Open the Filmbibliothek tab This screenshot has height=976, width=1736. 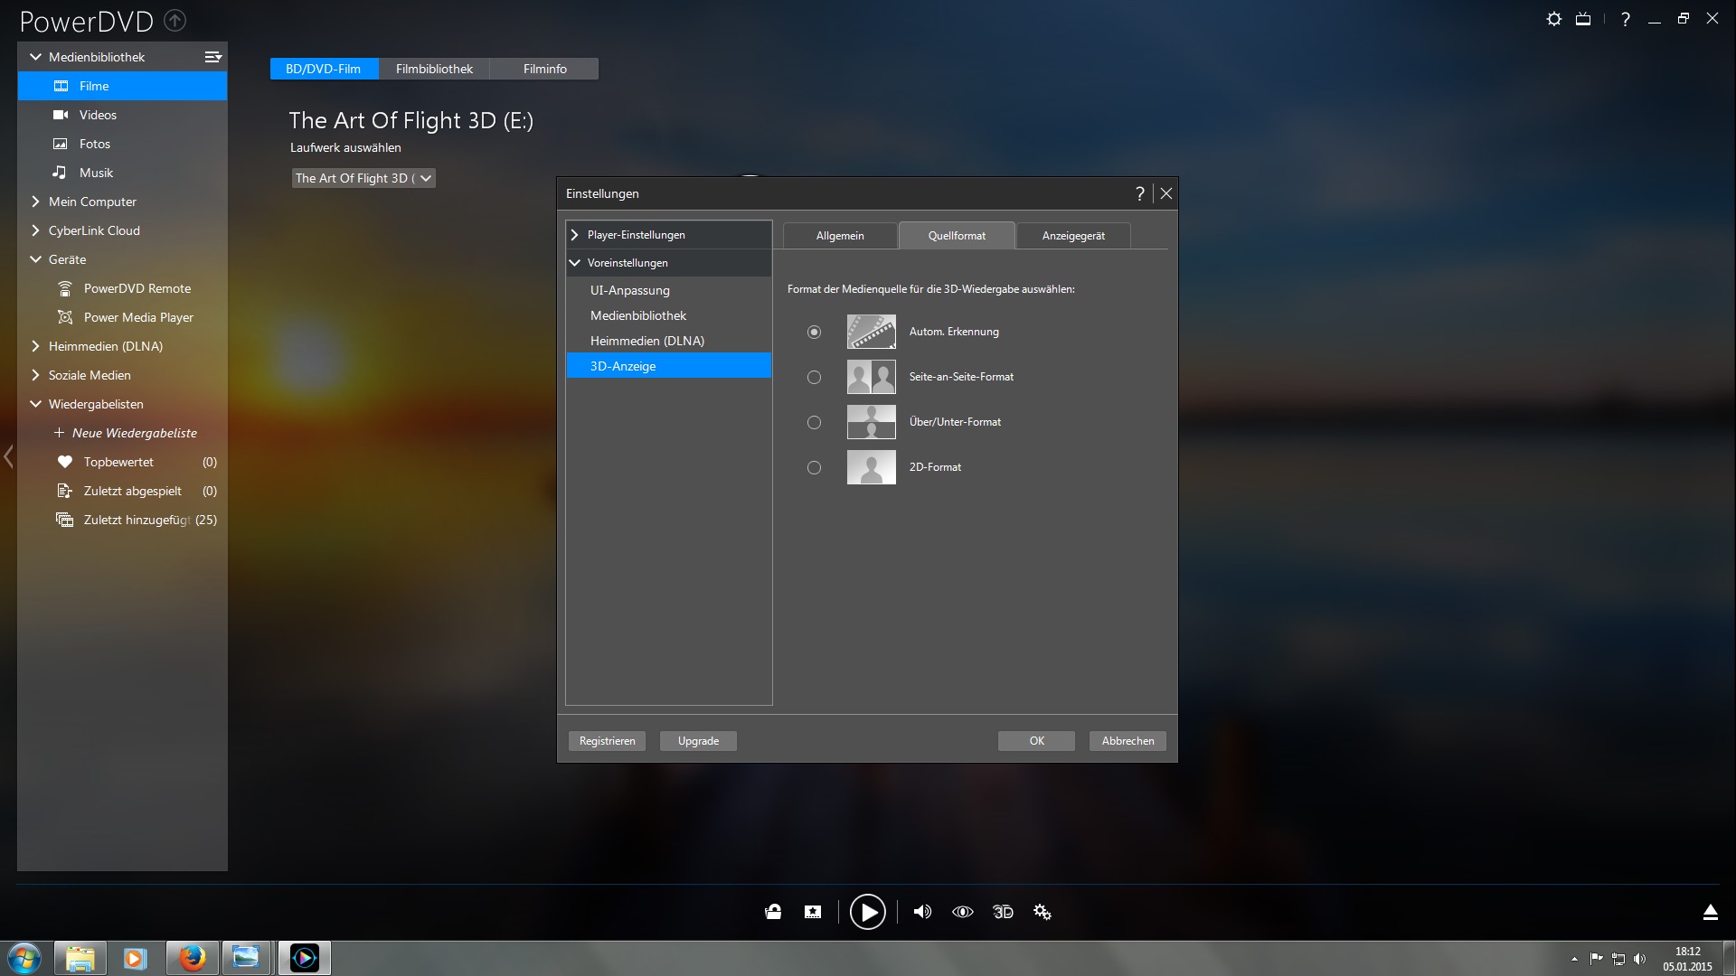click(434, 69)
